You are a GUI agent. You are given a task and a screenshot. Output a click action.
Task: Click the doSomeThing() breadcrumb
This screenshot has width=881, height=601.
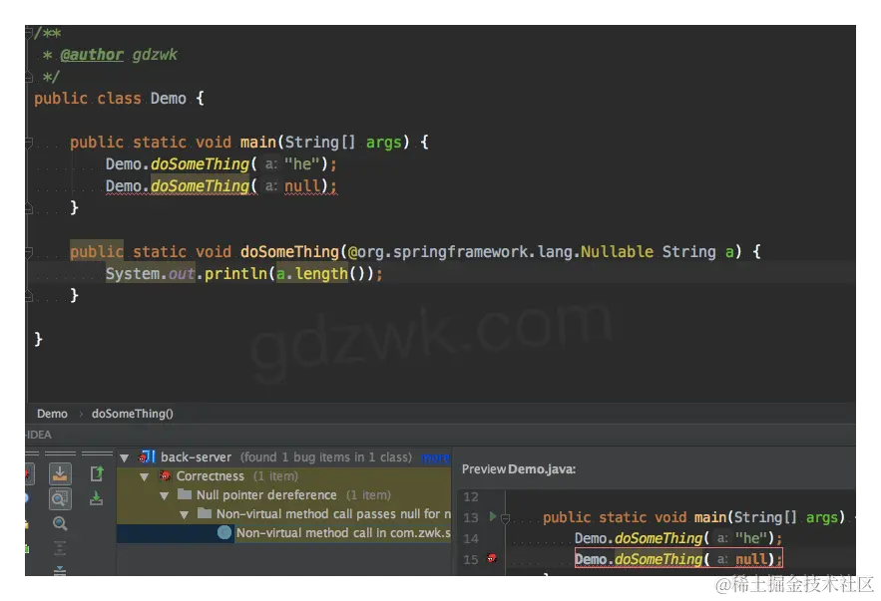click(133, 414)
